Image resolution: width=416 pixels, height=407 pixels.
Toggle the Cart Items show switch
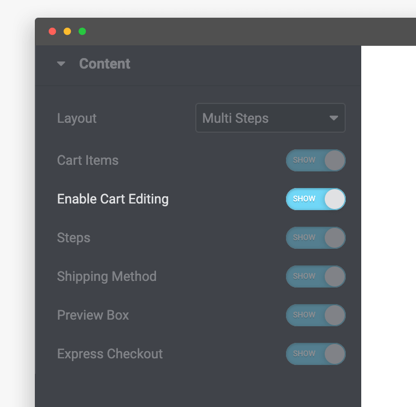tap(316, 160)
